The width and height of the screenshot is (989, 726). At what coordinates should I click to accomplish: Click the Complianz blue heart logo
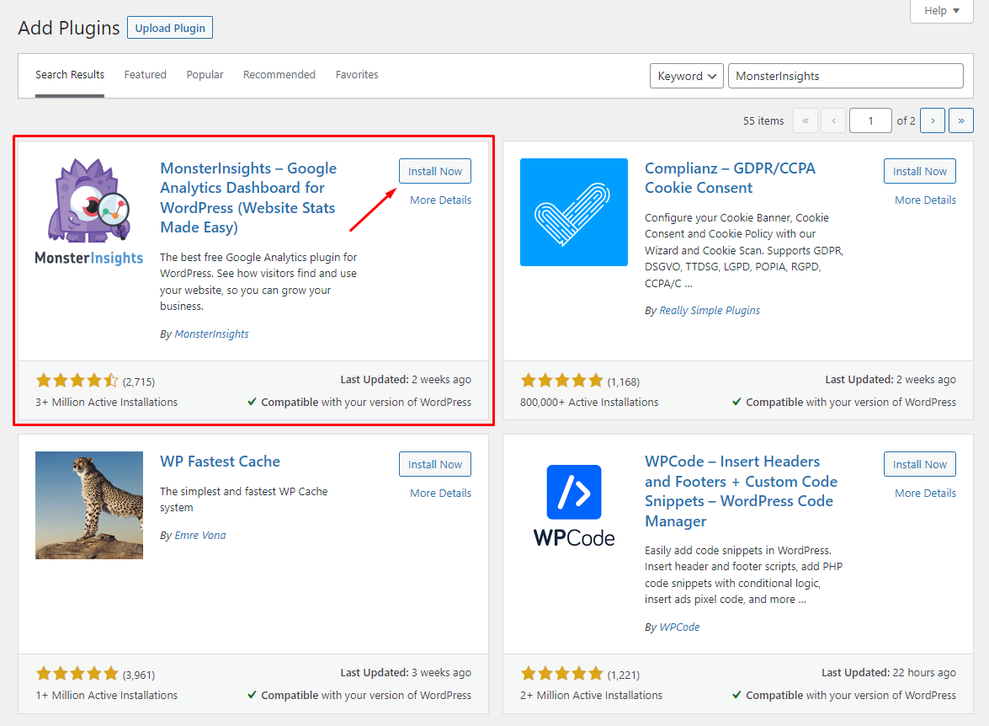(x=574, y=212)
